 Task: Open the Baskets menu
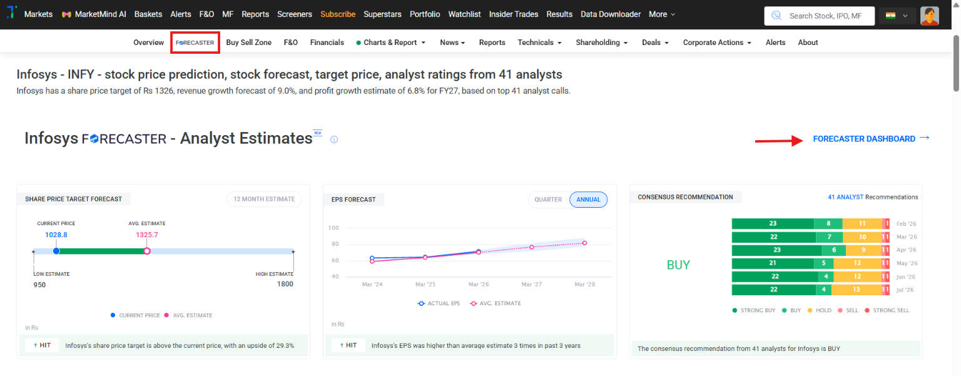click(x=148, y=14)
